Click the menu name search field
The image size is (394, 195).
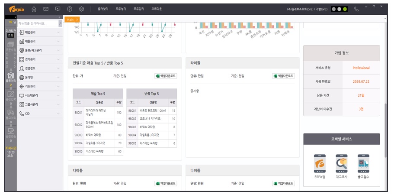click(x=38, y=23)
